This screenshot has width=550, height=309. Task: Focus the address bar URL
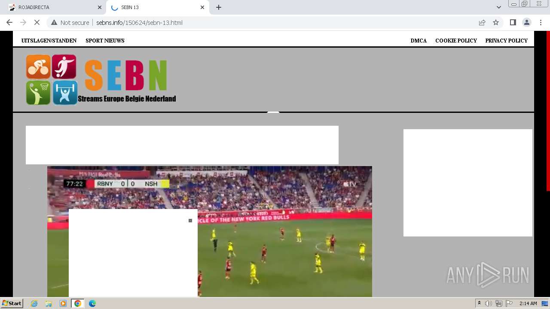click(x=139, y=22)
